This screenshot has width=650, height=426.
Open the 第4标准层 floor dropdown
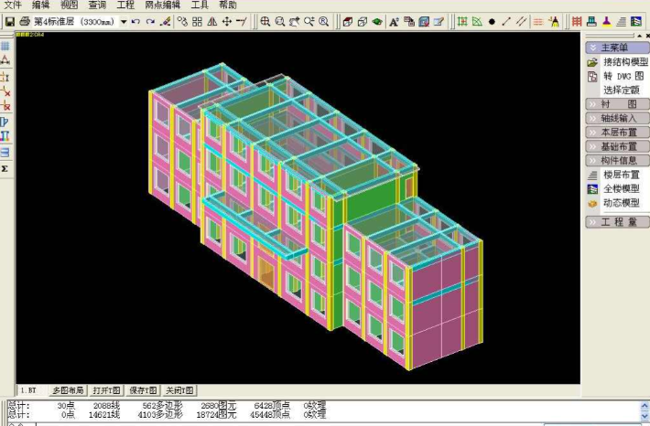click(123, 21)
